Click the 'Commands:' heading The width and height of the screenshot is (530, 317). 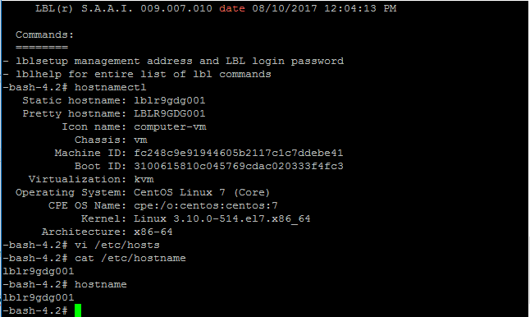pyautogui.click(x=44, y=34)
